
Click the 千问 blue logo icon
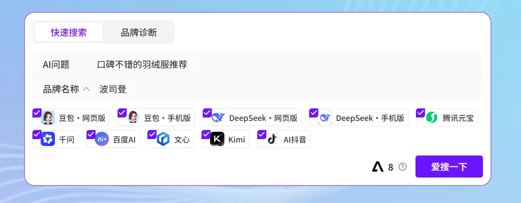(x=48, y=139)
